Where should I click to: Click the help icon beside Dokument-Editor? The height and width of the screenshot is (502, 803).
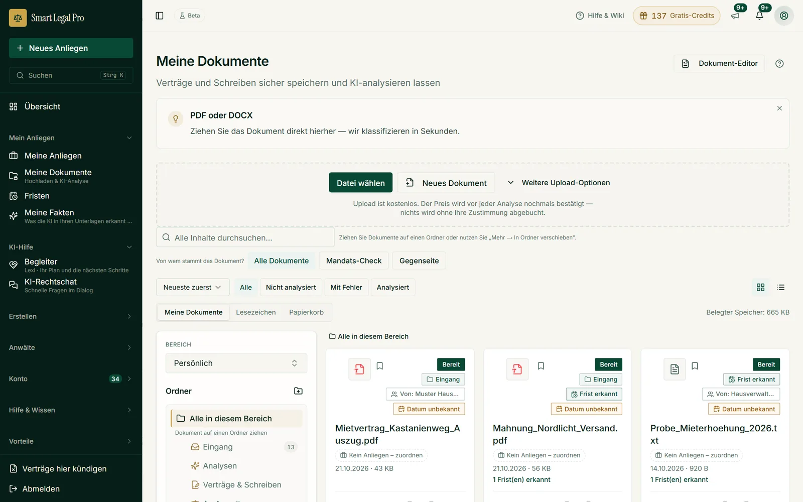click(x=779, y=64)
